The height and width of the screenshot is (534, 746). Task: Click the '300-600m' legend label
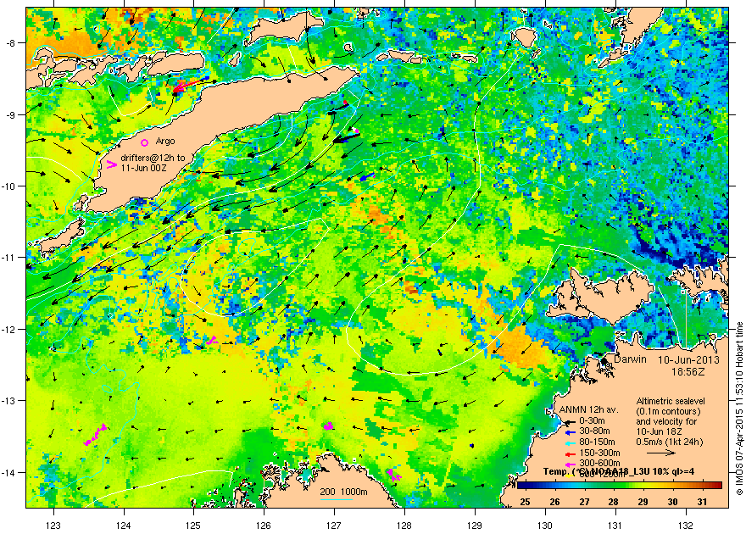599,463
